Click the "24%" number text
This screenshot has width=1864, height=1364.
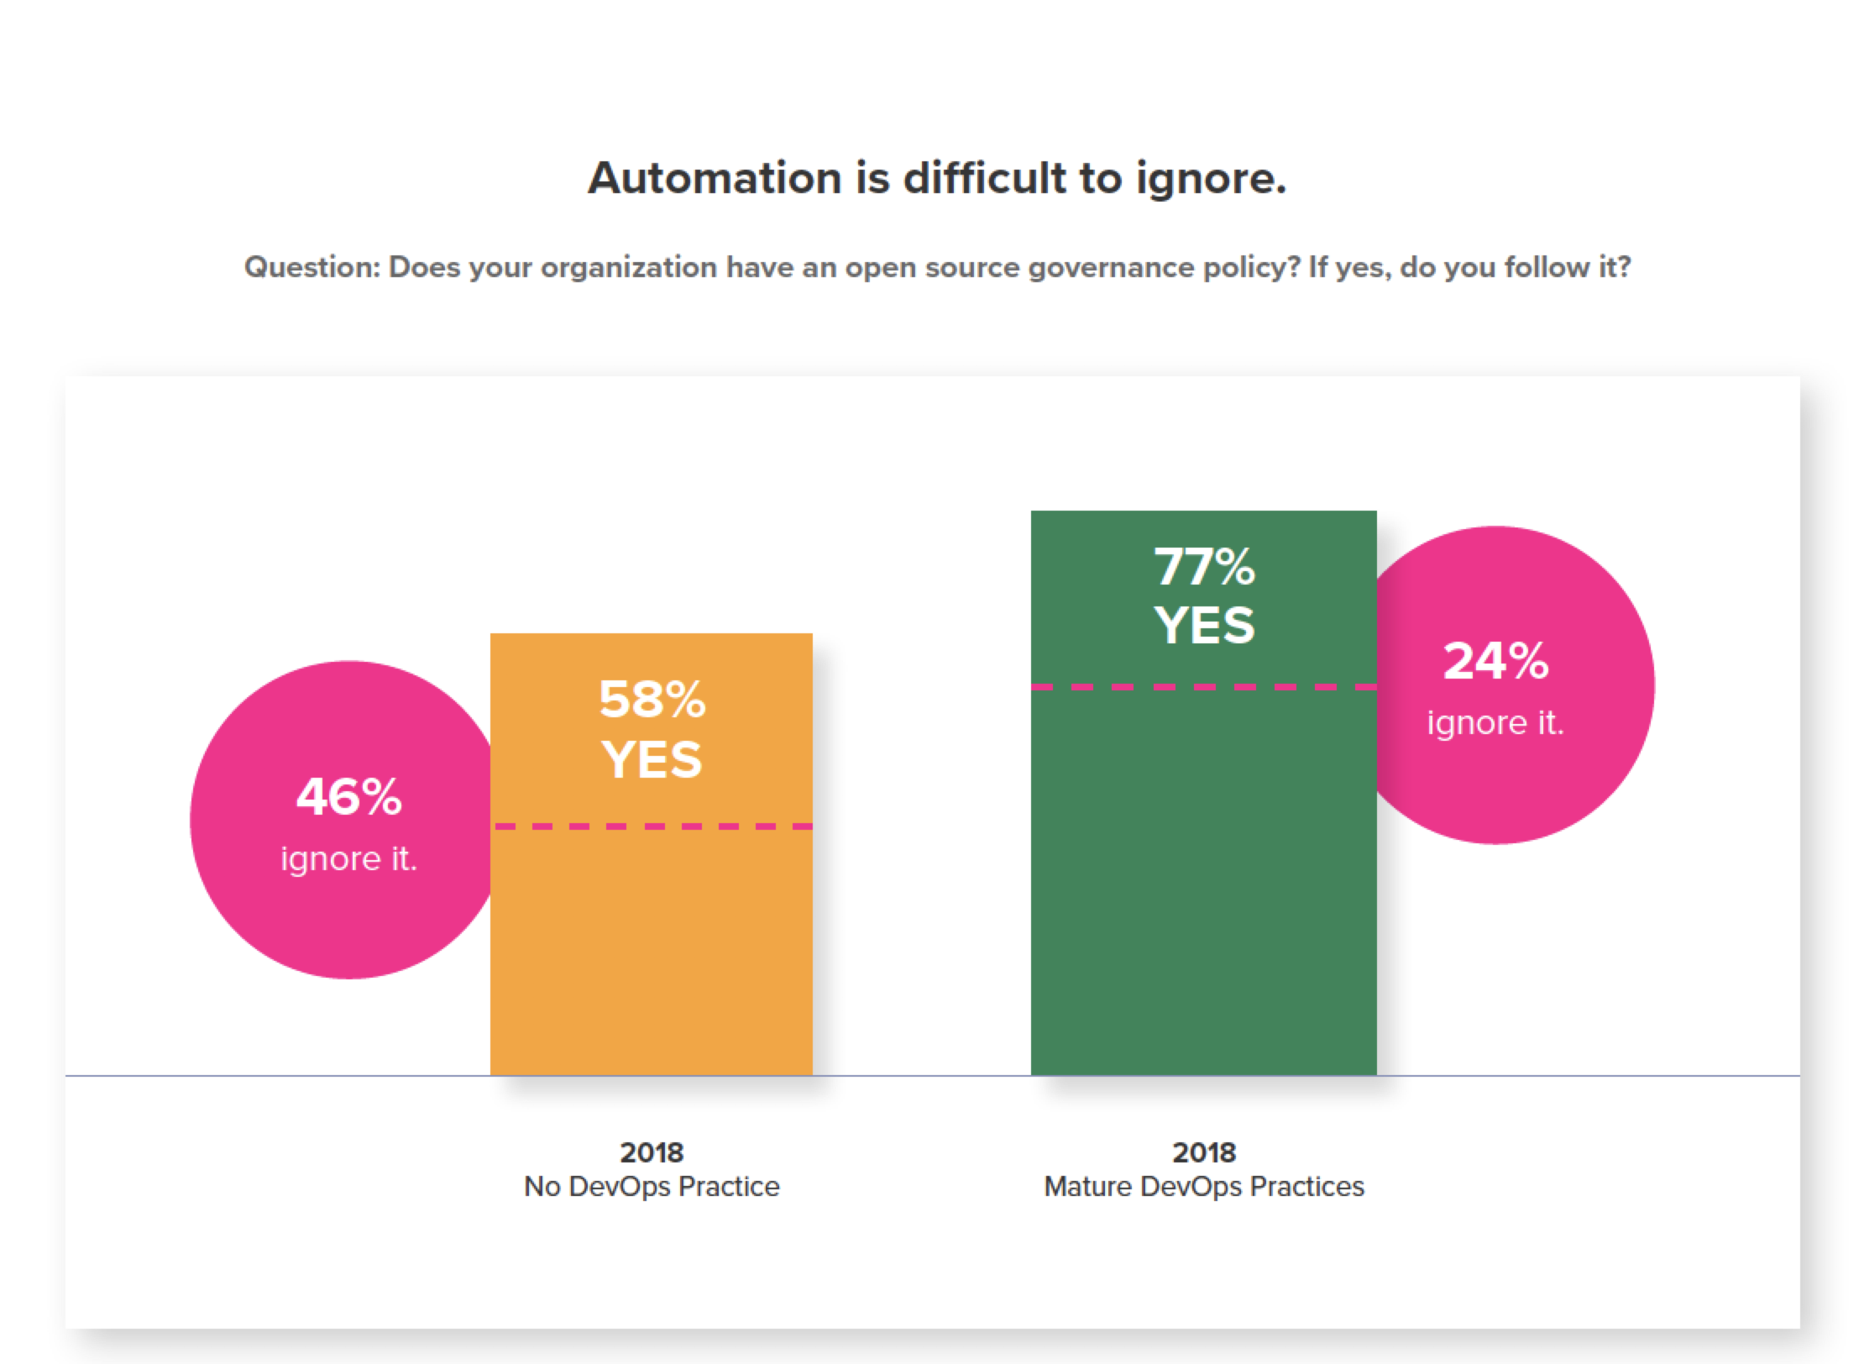point(1495,661)
